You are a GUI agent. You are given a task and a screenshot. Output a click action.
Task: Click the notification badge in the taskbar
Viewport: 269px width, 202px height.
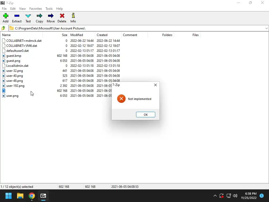(x=262, y=196)
